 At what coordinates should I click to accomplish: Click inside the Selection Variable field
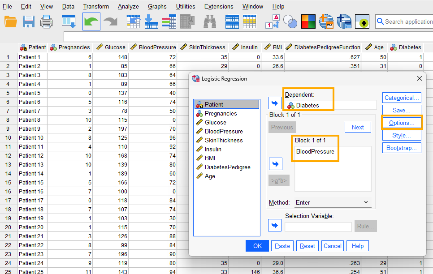click(x=318, y=227)
